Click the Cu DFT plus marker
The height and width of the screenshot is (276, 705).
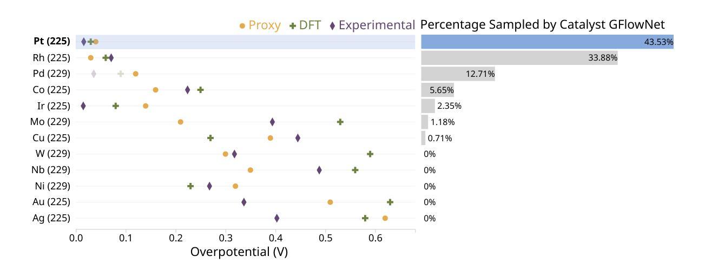click(210, 138)
